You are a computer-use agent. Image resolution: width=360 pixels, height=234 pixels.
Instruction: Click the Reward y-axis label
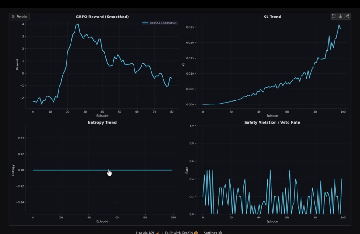tap(17, 64)
